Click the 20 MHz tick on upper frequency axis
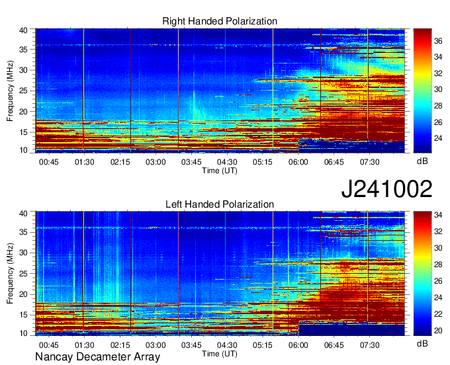Screen dimensions: 450x365 coord(23,112)
